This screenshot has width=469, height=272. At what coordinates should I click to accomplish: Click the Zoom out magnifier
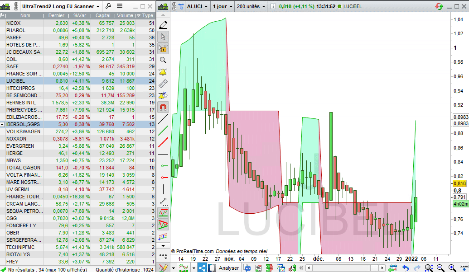[440, 268]
